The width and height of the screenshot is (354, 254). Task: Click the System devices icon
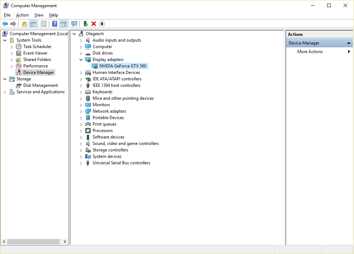click(88, 156)
